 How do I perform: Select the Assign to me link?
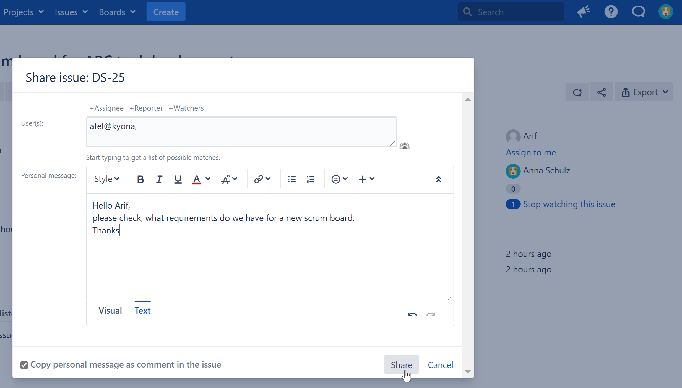(530, 152)
